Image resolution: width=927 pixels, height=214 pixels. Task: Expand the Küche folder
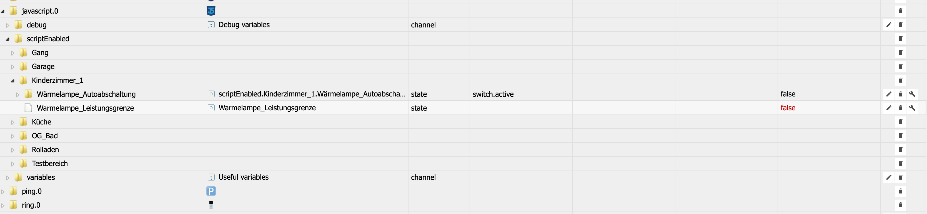(12, 123)
